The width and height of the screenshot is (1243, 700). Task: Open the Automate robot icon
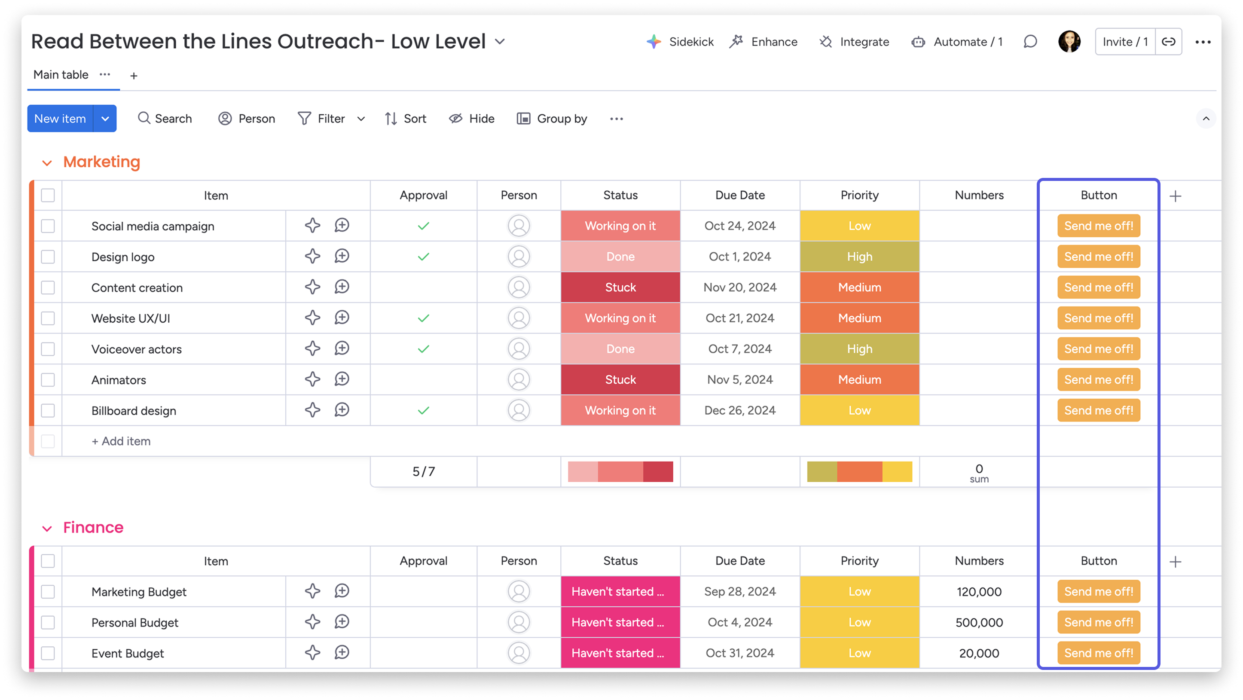(x=919, y=42)
